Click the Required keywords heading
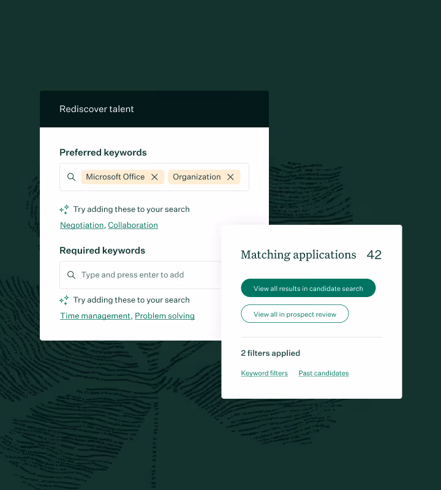Screen dimensions: 441x490 coord(102,251)
